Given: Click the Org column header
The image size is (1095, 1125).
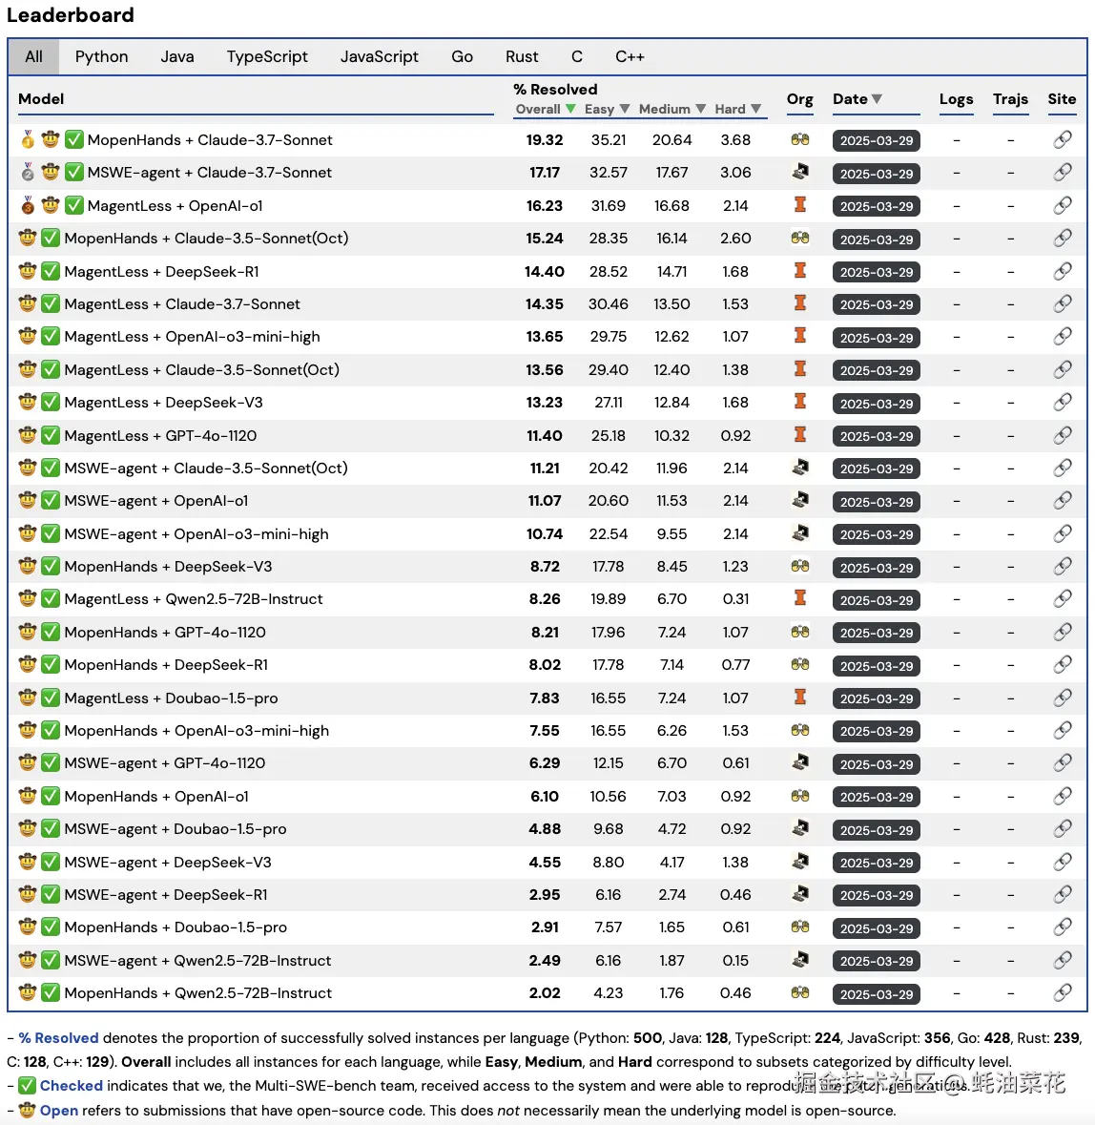Looking at the screenshot, I should (x=799, y=99).
